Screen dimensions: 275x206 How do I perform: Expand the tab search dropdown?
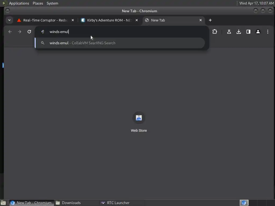pyautogui.click(x=9, y=20)
